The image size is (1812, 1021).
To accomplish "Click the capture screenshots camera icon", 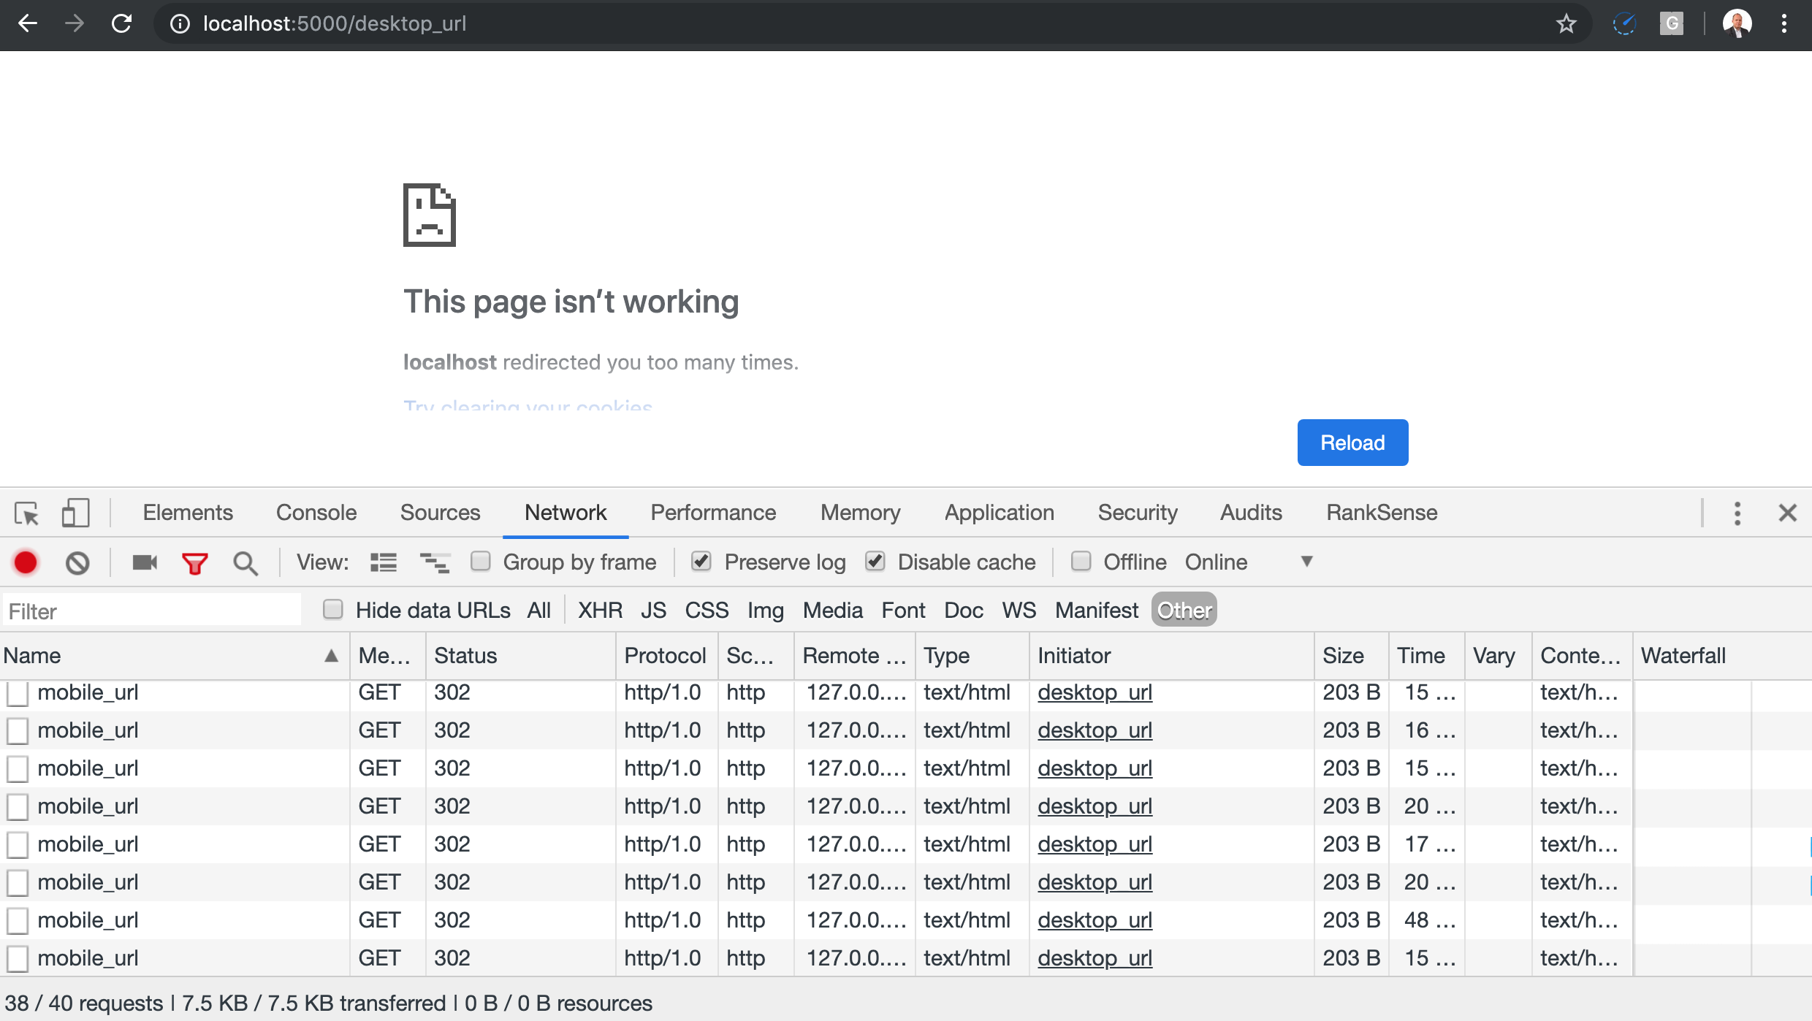I will [145, 562].
